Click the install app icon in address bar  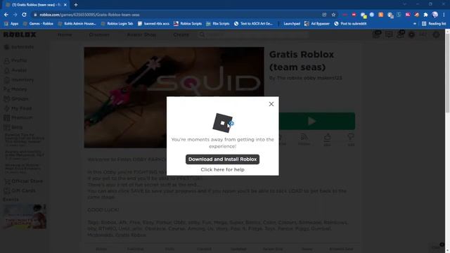pyautogui.click(x=324, y=15)
